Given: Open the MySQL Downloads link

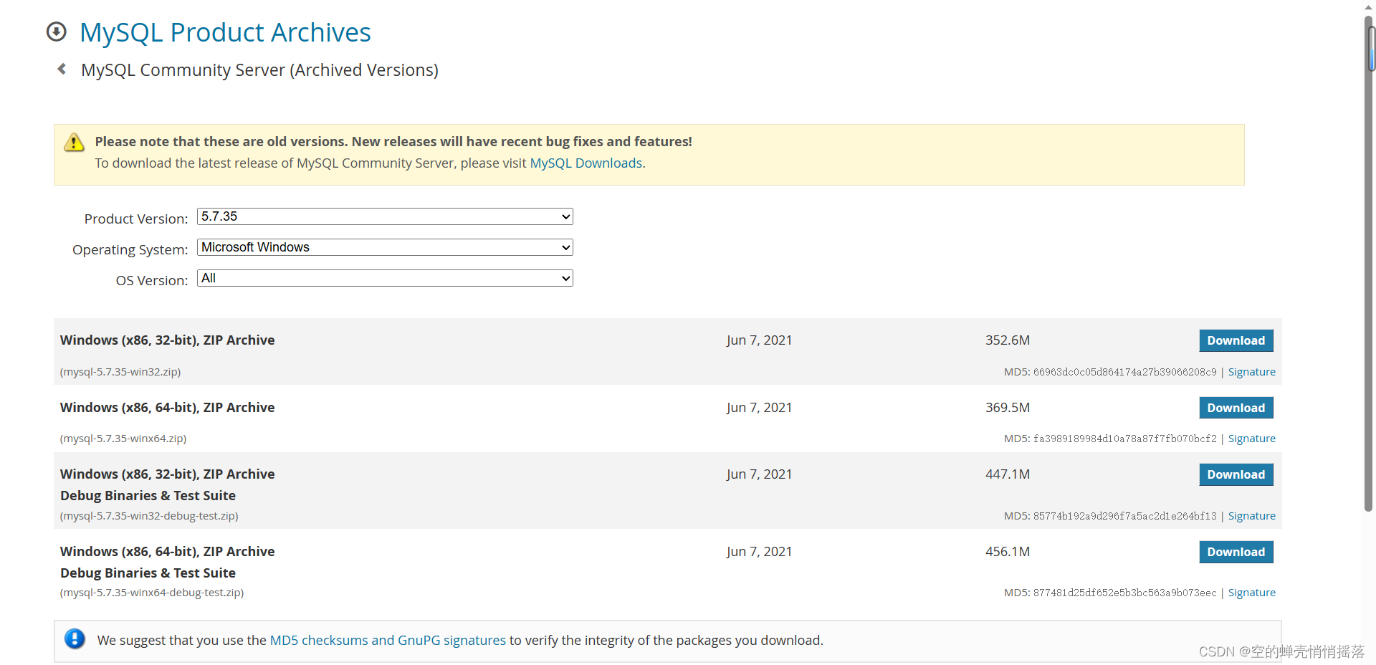Looking at the screenshot, I should tap(586, 163).
